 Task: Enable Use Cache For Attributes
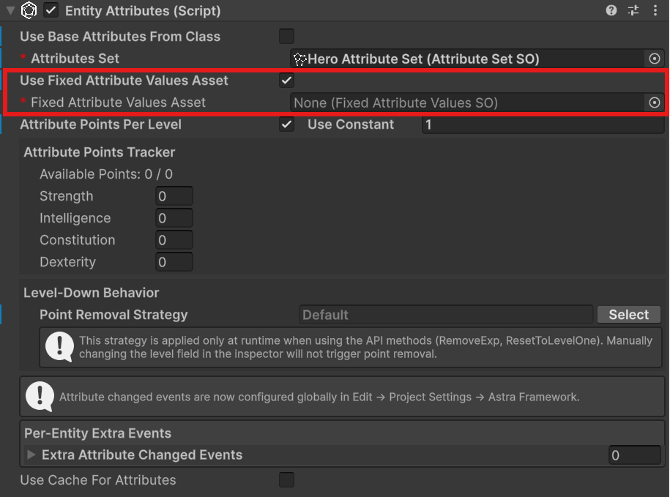point(287,480)
